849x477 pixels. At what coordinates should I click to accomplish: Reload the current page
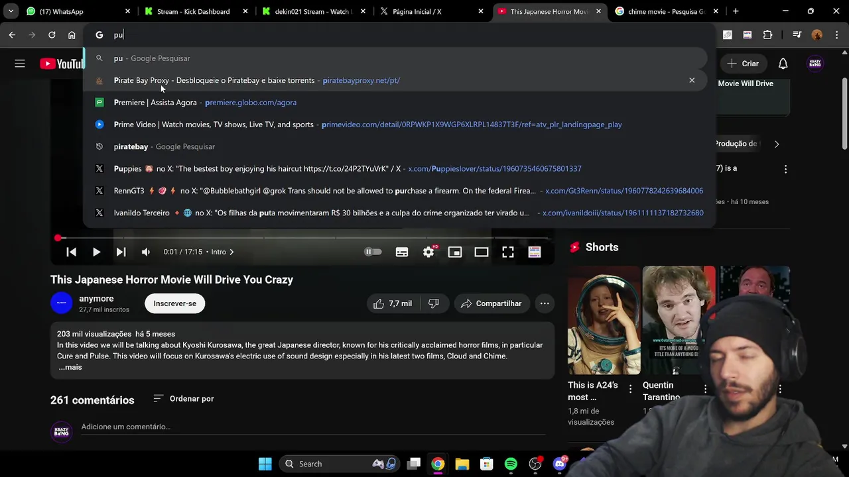(52, 35)
